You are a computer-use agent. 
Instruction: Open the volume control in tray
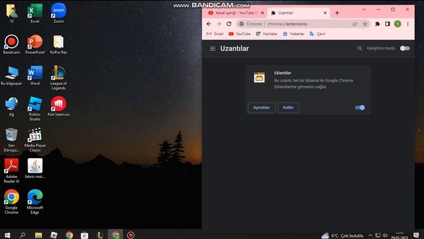[x=385, y=235]
